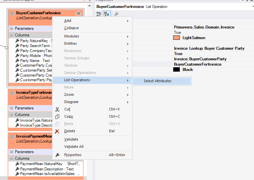
Task: Open the Property Pages wrench icon in toolbar
Action: [116, 14]
